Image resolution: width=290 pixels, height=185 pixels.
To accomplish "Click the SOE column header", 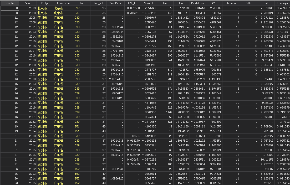I will [x=249, y=3].
